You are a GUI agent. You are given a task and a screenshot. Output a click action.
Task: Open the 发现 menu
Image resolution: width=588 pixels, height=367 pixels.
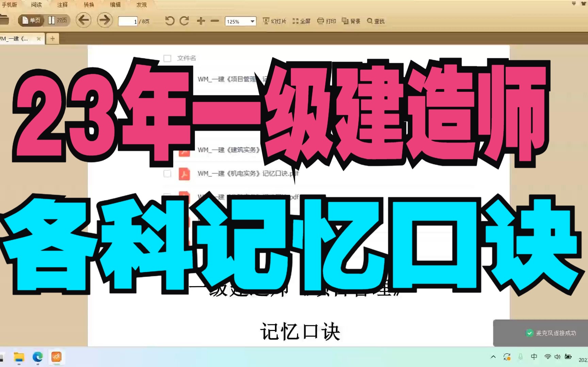(x=142, y=5)
